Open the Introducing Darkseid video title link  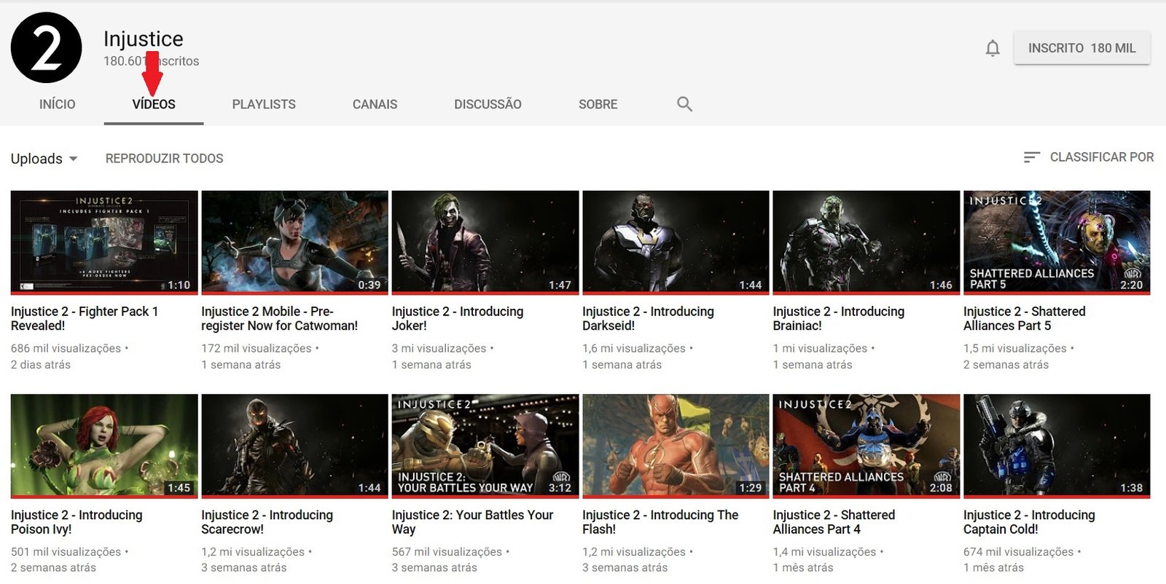click(x=648, y=318)
